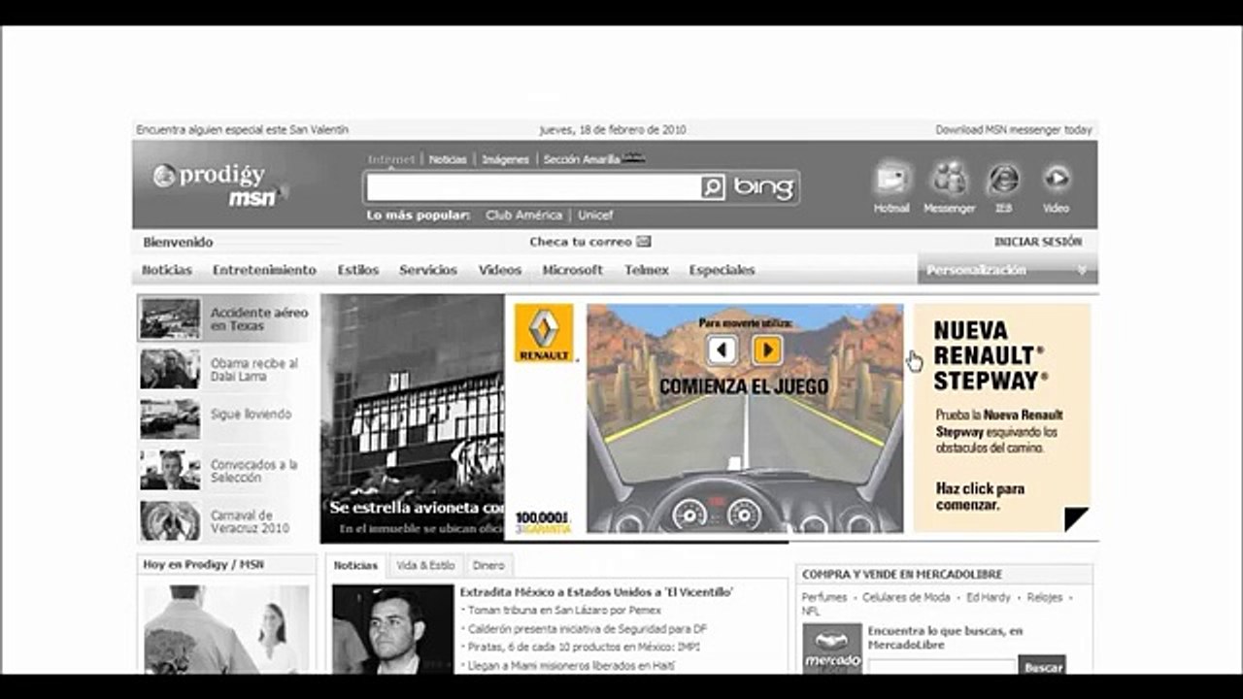This screenshot has height=699, width=1243.
Task: Click the Prodigy MSN logo
Action: click(219, 183)
